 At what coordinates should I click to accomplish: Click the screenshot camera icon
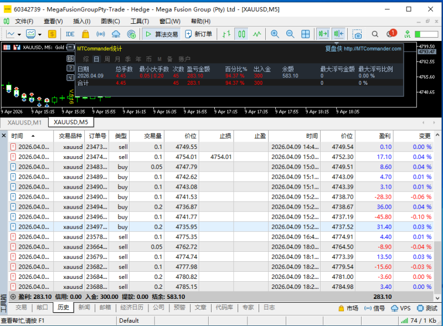coord(358,34)
